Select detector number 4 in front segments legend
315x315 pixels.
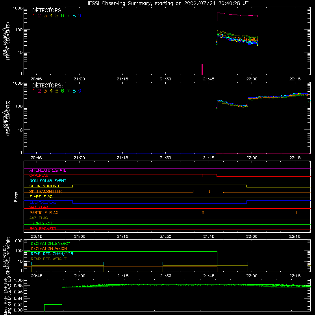click(51, 16)
